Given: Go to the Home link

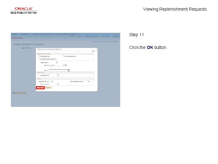Looking at the screenshot, I should coord(72,36).
